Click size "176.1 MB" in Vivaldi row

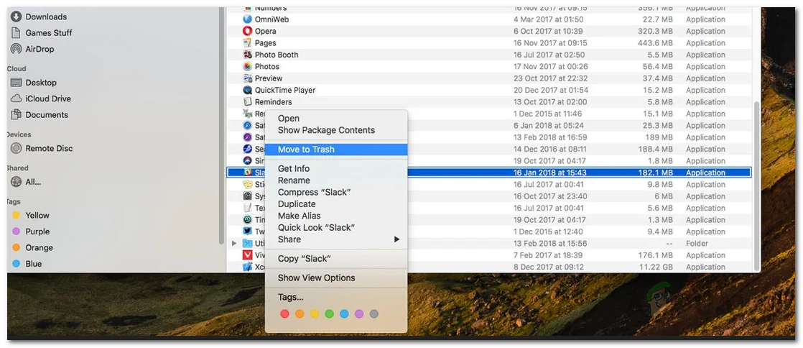(x=656, y=255)
